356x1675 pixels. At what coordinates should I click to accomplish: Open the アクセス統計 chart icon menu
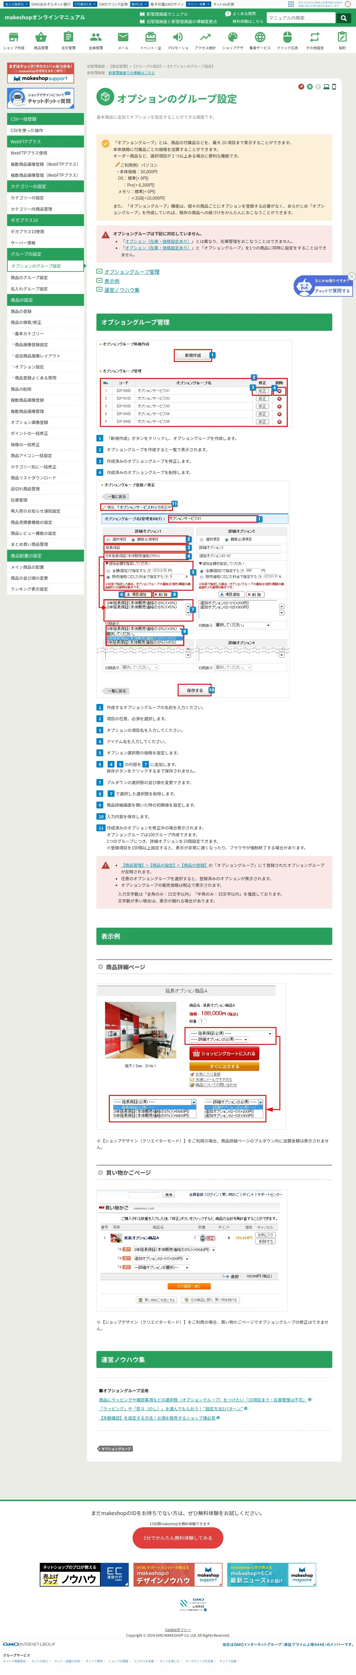point(205,40)
